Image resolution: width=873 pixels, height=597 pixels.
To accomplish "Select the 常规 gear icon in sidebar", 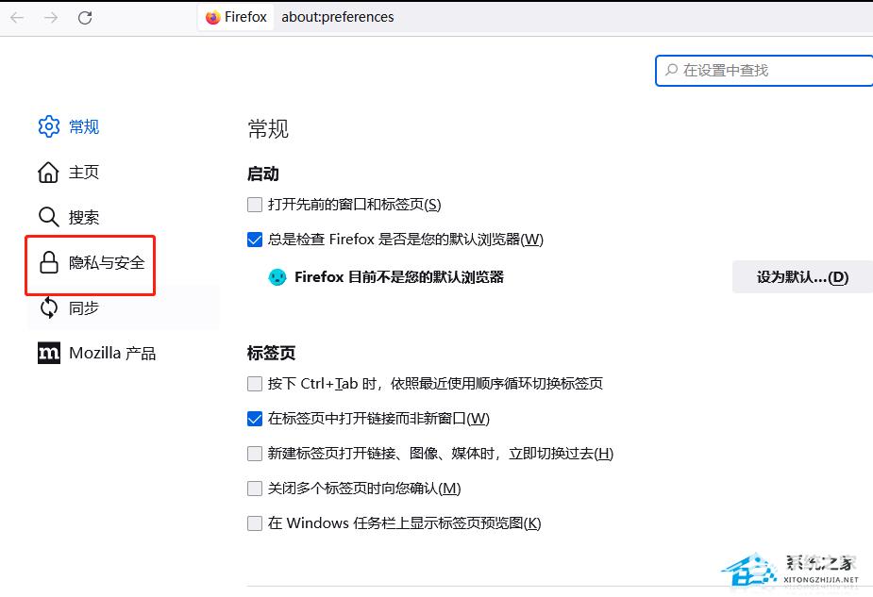I will (x=48, y=127).
